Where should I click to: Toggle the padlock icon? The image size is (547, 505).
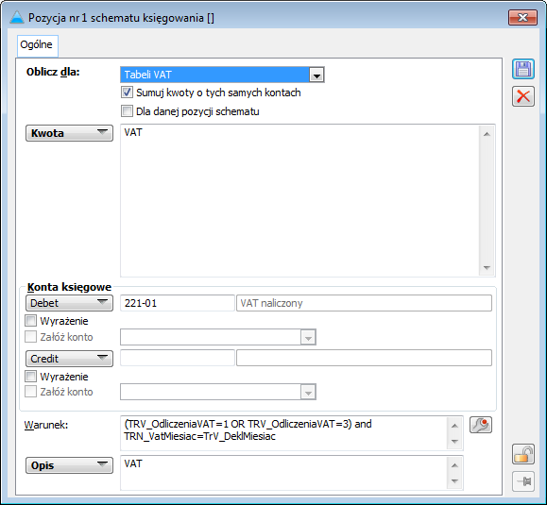523,454
